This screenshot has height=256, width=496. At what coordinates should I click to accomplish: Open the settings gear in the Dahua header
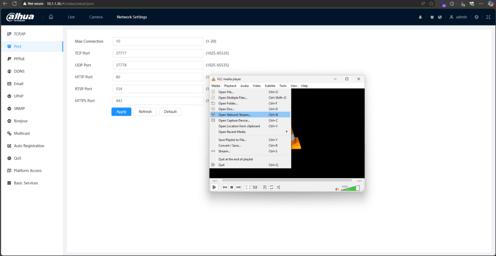[477, 17]
